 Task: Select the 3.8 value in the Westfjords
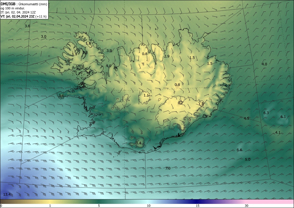point(85,53)
